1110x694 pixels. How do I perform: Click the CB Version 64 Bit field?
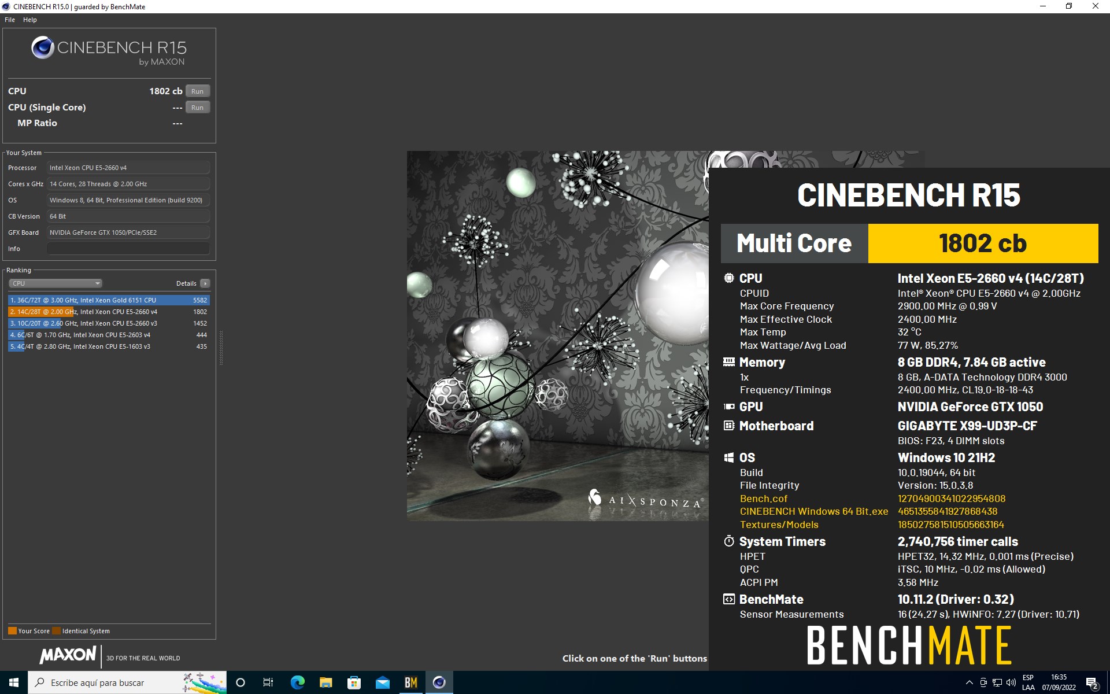coord(128,216)
